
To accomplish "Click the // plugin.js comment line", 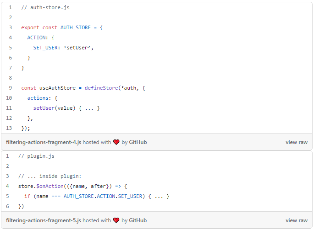I will pyautogui.click(x=36, y=156).
